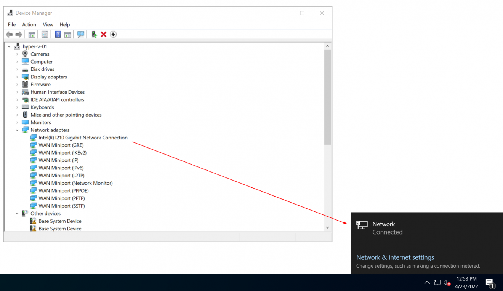Expand the Disk drives category
This screenshot has height=291, width=503.
[17, 69]
